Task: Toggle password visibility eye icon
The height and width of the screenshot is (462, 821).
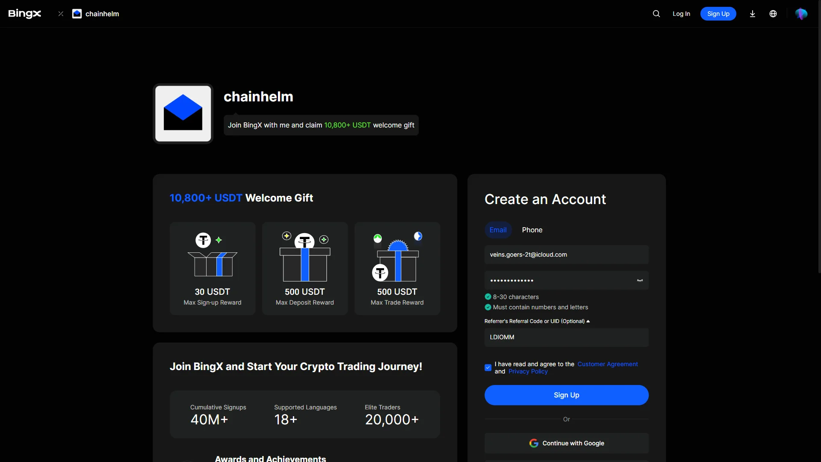Action: pos(640,281)
